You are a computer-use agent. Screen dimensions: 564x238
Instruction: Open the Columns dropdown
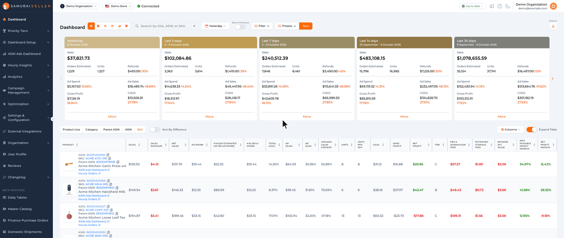(511, 130)
